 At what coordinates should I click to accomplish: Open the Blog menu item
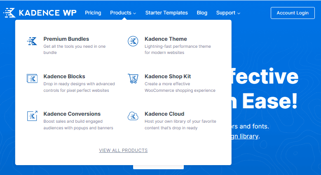pos(202,13)
